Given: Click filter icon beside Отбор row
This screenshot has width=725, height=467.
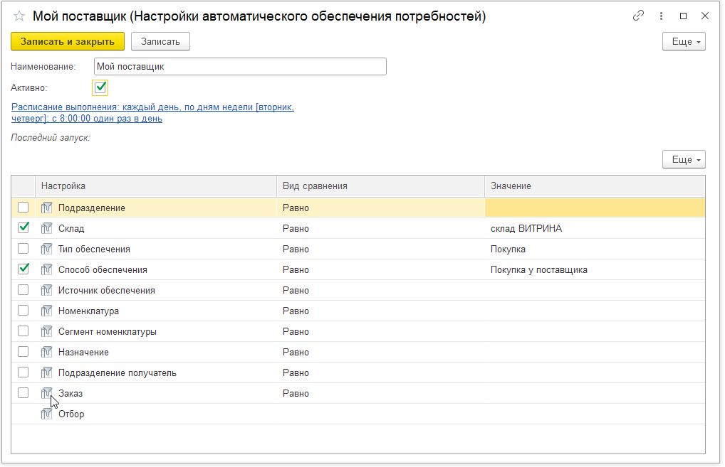Looking at the screenshot, I should click(x=47, y=414).
